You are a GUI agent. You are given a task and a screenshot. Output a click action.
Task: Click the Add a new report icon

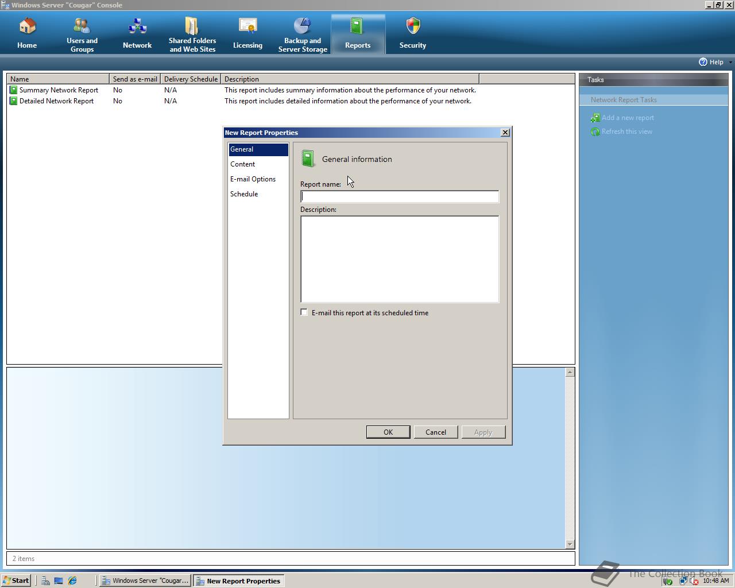click(595, 118)
